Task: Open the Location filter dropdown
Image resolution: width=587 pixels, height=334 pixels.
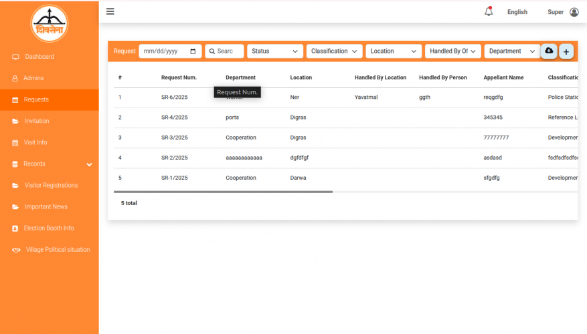Action: tap(394, 51)
